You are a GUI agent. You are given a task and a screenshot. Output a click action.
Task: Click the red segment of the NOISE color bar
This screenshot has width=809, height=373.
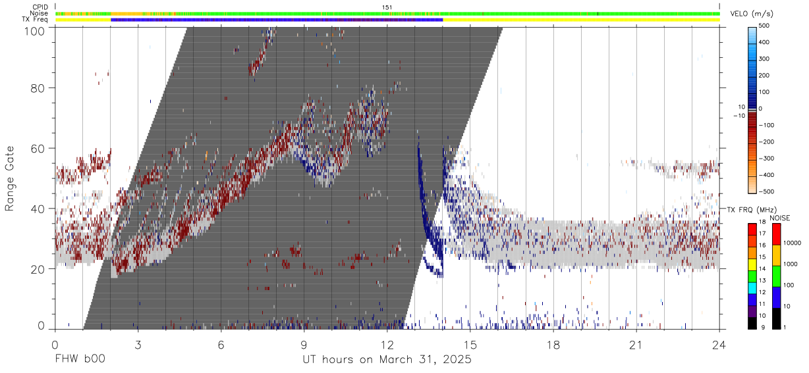pos(775,234)
